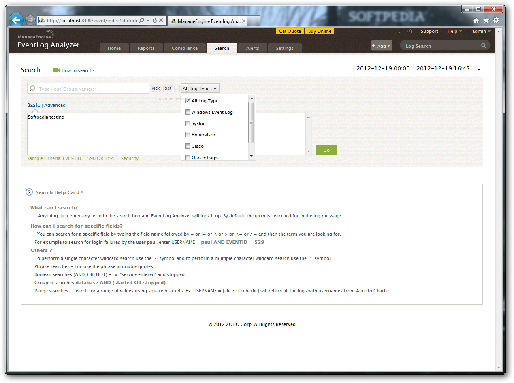Open the browser Tools gear icon
Image resolution: width=514 pixels, height=383 pixels.
click(496, 21)
